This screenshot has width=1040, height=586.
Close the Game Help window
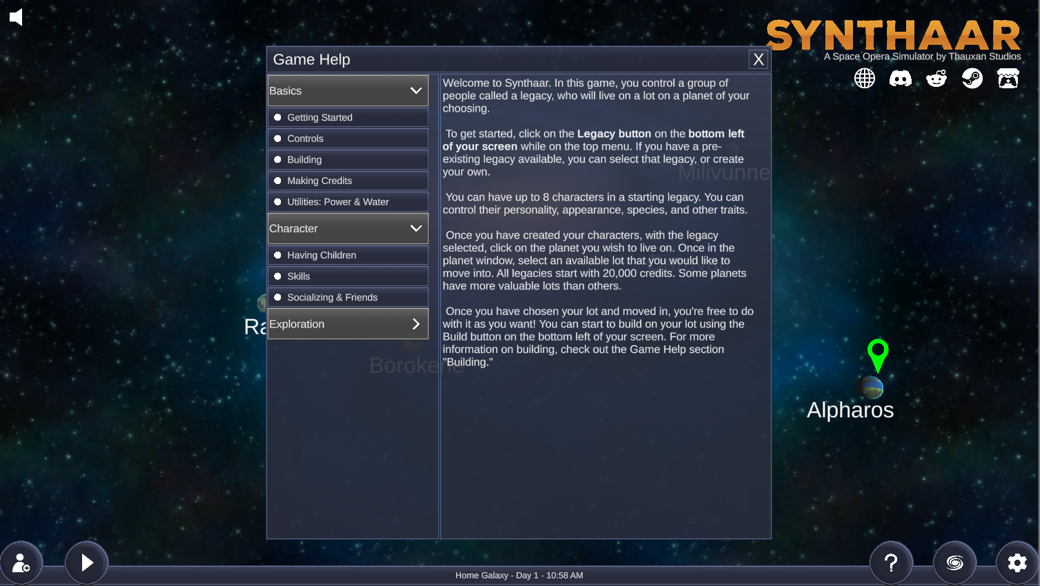click(758, 59)
